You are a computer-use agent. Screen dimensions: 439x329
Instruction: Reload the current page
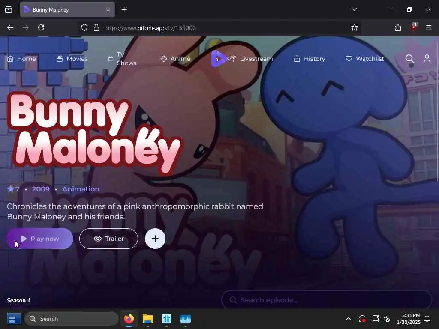pos(41,27)
